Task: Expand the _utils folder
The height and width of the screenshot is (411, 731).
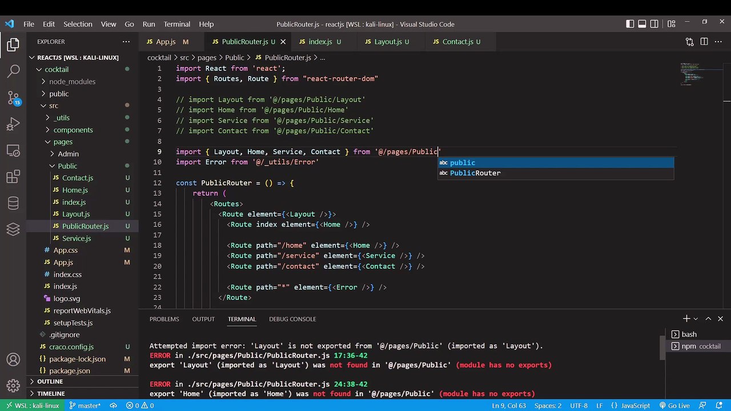Action: [62, 118]
